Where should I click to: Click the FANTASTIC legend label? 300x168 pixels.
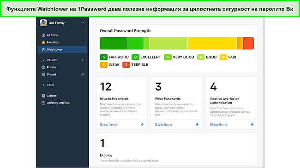tap(119, 57)
